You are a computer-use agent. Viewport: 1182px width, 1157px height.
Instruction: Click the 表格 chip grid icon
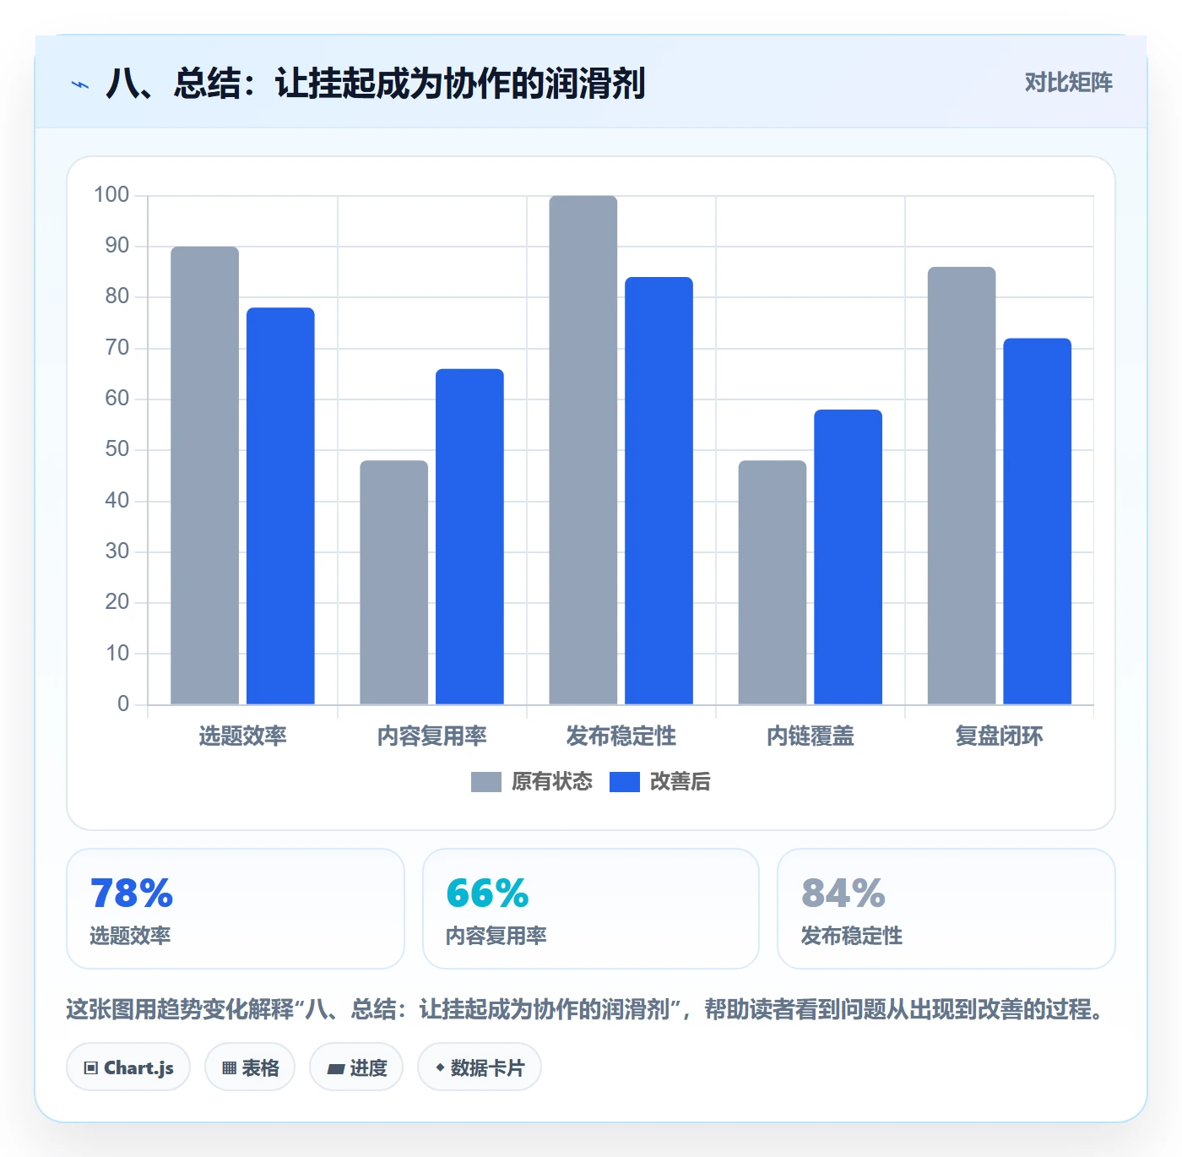(229, 1068)
